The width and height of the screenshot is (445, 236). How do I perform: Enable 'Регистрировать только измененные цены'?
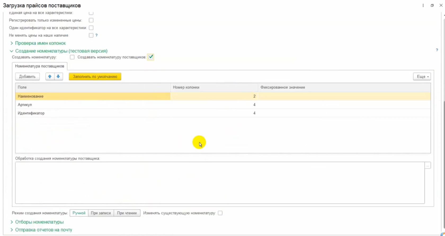pos(91,20)
